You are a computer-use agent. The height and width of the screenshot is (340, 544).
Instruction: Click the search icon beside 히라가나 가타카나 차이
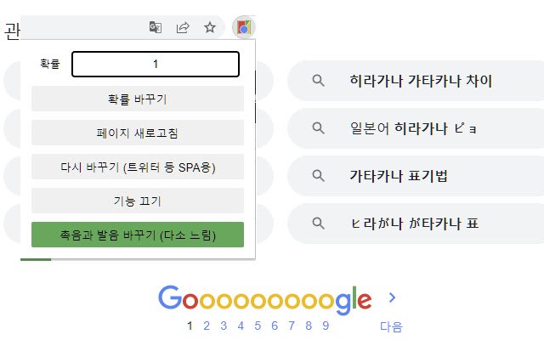click(x=318, y=81)
